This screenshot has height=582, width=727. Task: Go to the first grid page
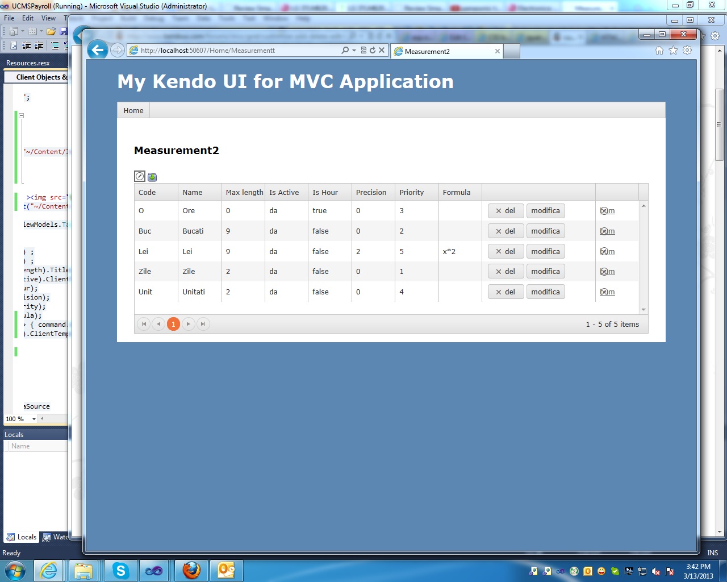point(144,324)
